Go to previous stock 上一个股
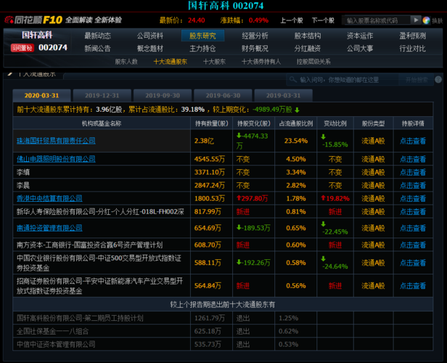The width and height of the screenshot is (447, 363). 292,20
